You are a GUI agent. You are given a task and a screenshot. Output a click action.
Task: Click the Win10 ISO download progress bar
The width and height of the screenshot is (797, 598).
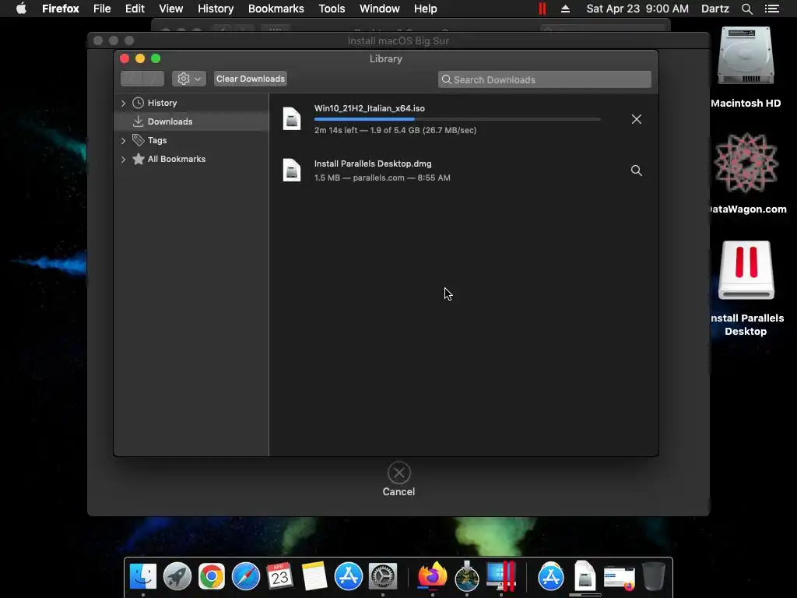458,119
